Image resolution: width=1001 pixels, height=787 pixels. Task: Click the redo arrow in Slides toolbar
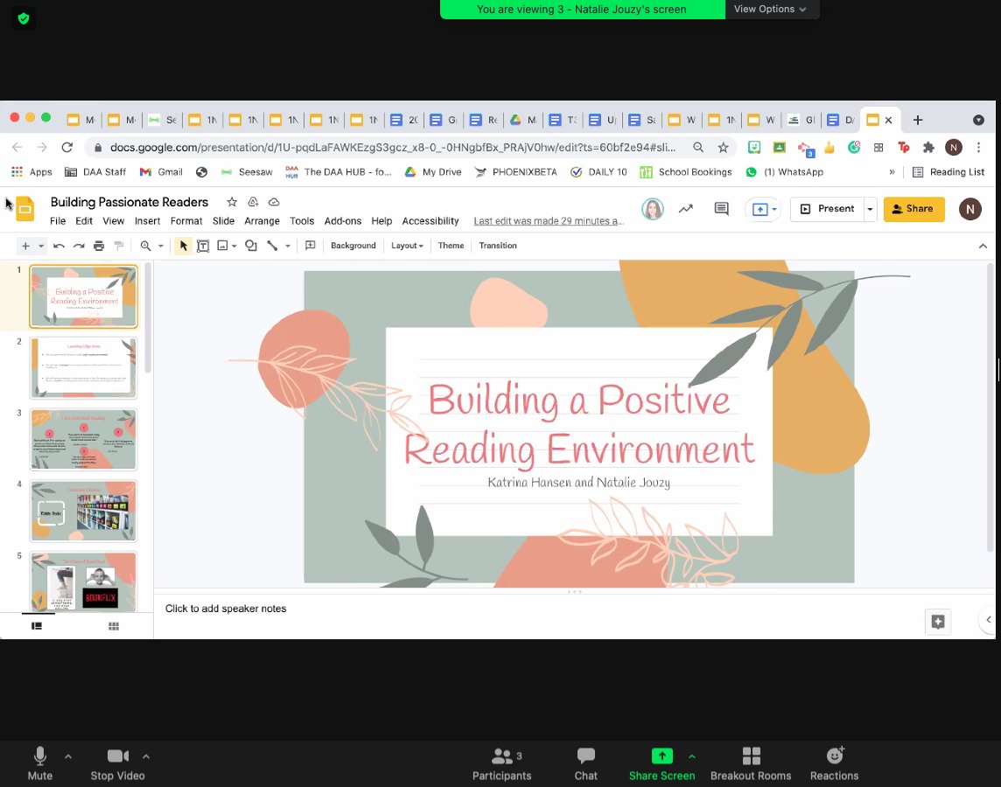79,246
